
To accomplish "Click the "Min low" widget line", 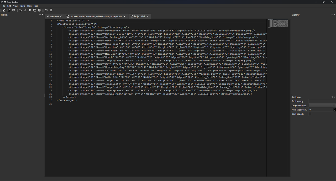I will tap(167, 54).
